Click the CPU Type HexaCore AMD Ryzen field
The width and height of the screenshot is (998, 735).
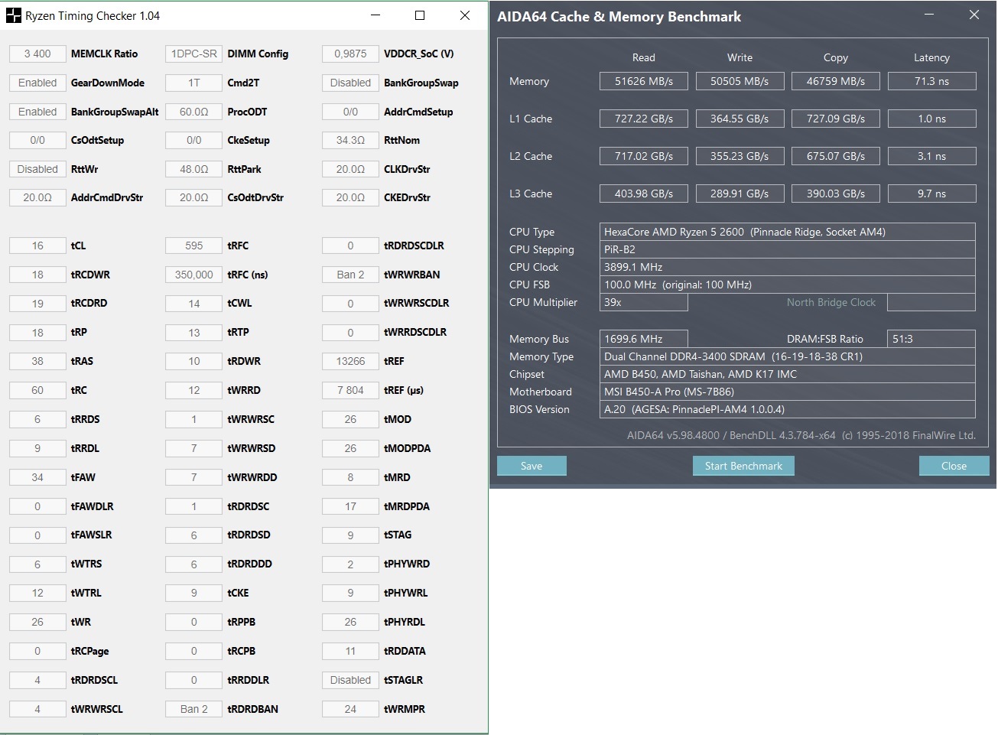788,232
